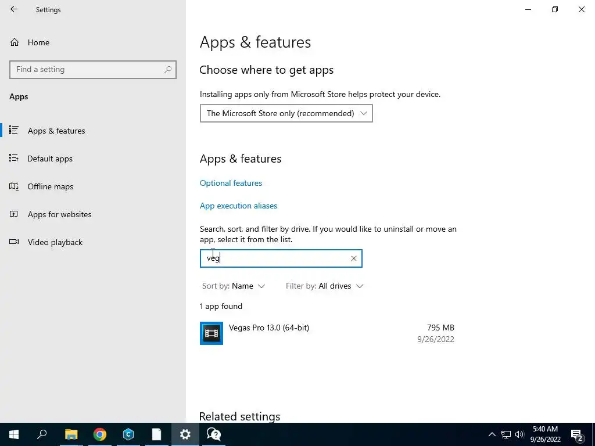Select Vegas Pro 13.0 (64-bit) app entry
Viewport: 595px width, 446px height.
(x=327, y=333)
